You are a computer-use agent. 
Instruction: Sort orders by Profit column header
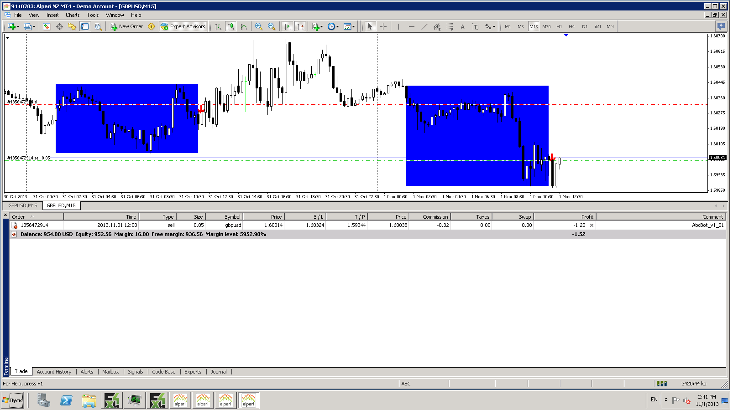point(565,217)
